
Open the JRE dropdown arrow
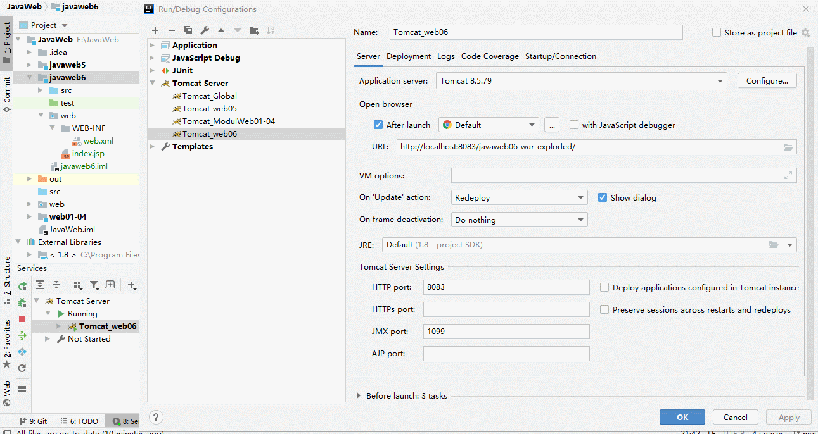790,245
